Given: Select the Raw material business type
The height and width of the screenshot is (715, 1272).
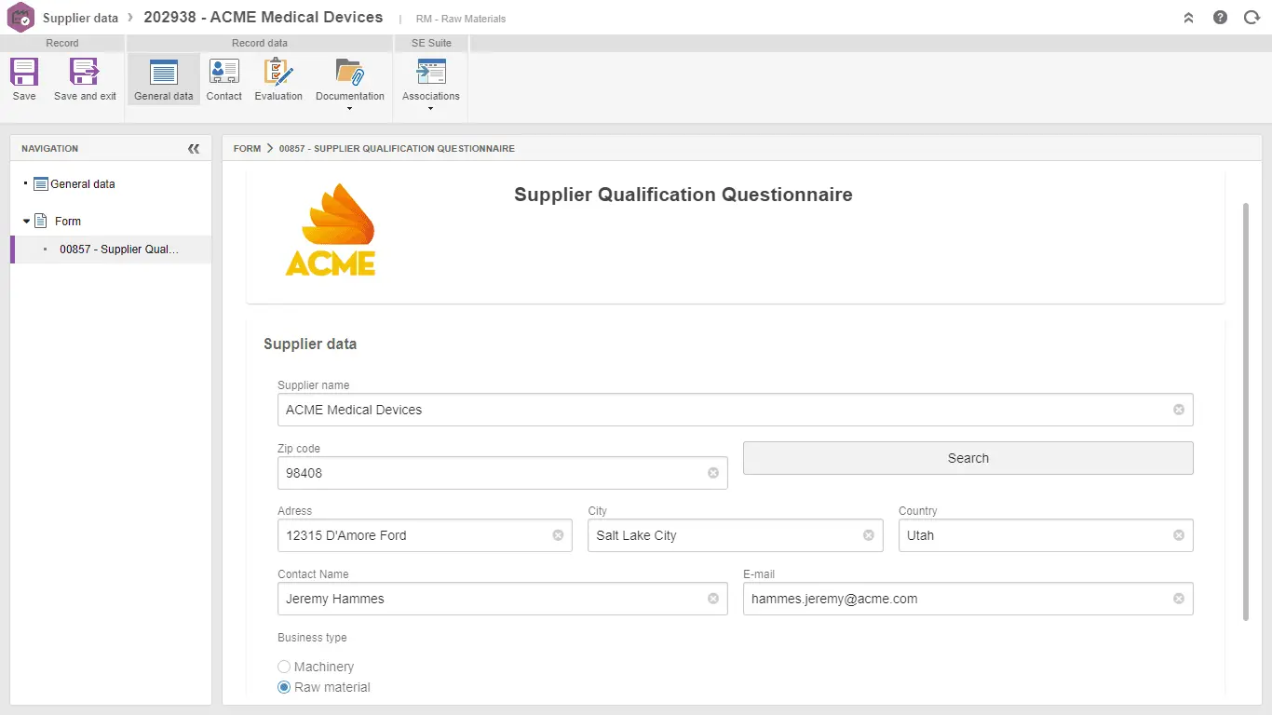Looking at the screenshot, I should [x=284, y=687].
